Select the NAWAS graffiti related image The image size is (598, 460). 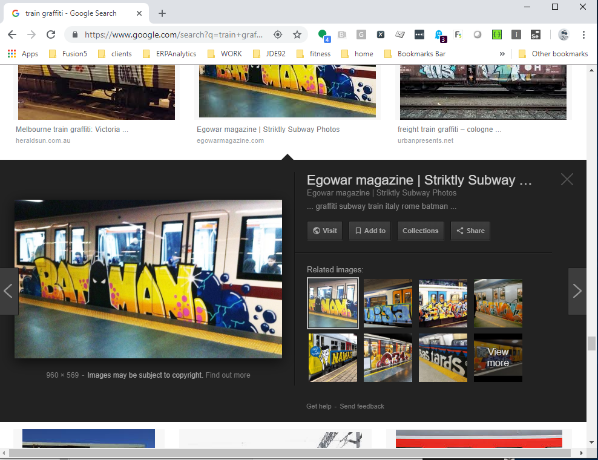tap(333, 358)
